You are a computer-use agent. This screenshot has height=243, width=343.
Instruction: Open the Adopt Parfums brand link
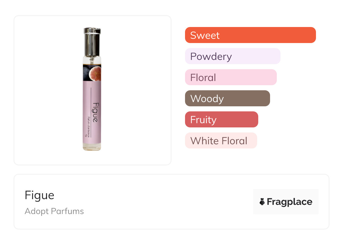pyautogui.click(x=54, y=211)
